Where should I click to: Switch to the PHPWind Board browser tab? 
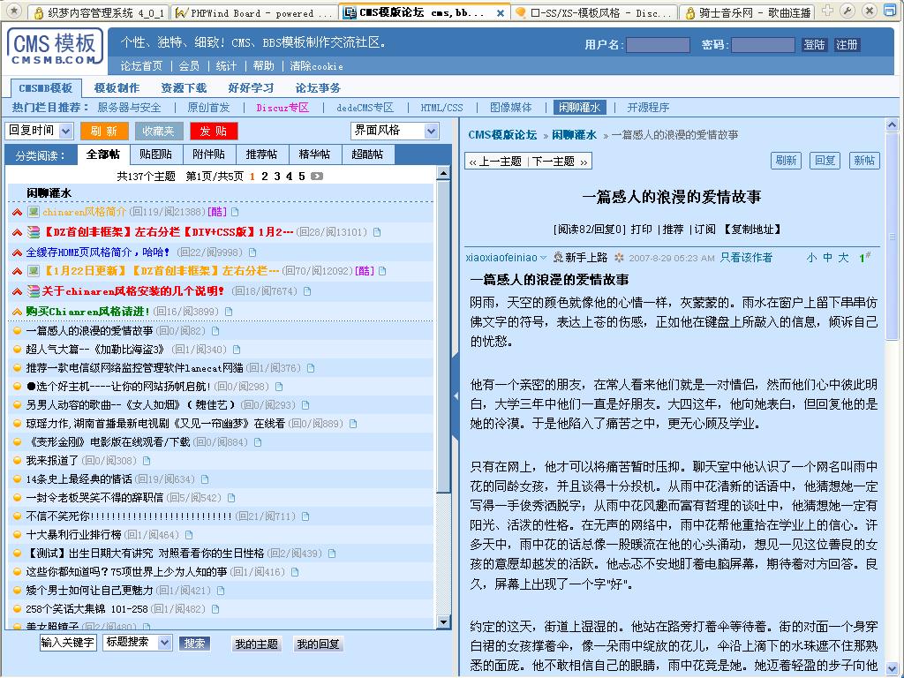click(x=255, y=12)
